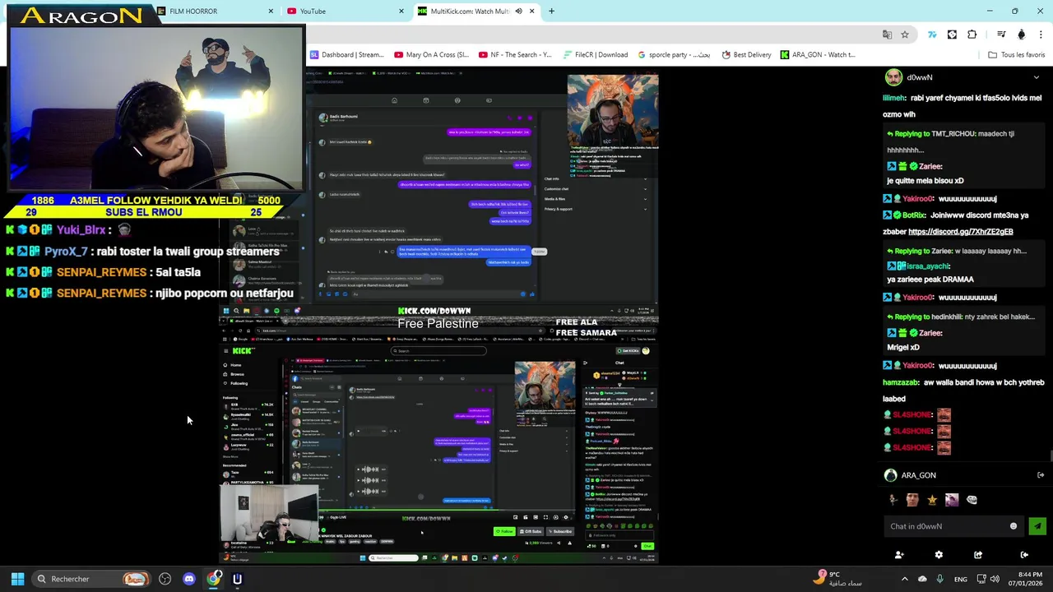Open the emoji picker in chat input
Viewport: 1053px width, 592px height.
(1014, 526)
